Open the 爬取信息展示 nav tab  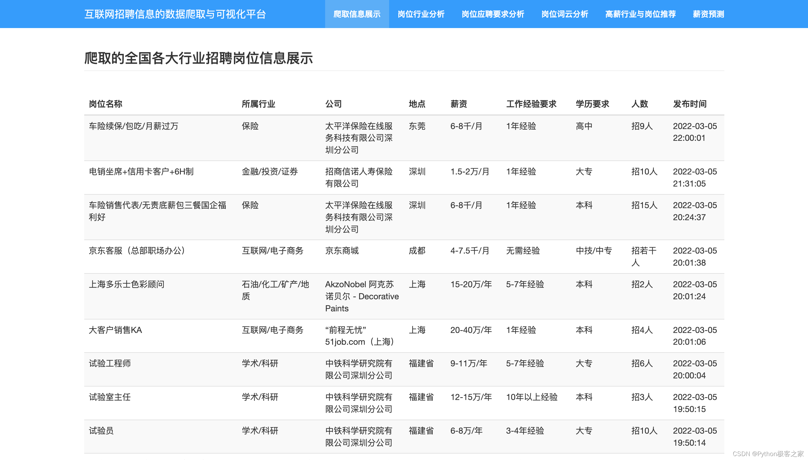(x=357, y=14)
